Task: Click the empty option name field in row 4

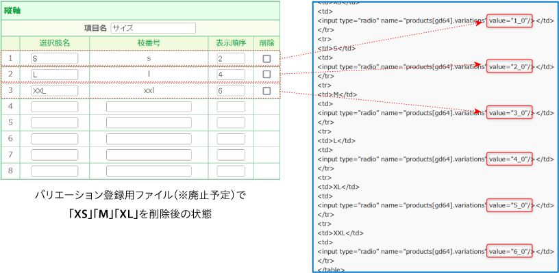Action: 54,107
